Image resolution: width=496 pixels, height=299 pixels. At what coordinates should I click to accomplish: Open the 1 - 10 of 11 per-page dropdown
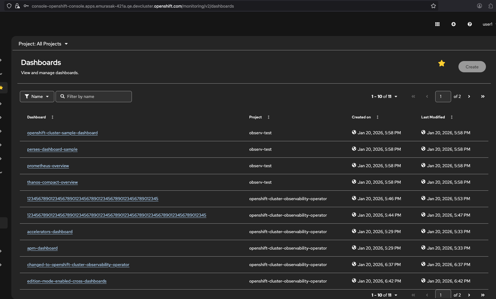(384, 96)
